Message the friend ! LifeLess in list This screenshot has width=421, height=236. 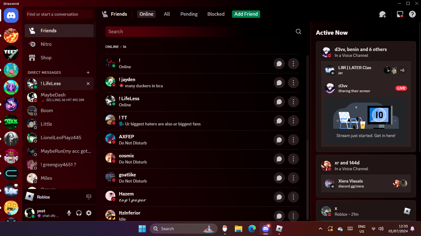click(279, 102)
